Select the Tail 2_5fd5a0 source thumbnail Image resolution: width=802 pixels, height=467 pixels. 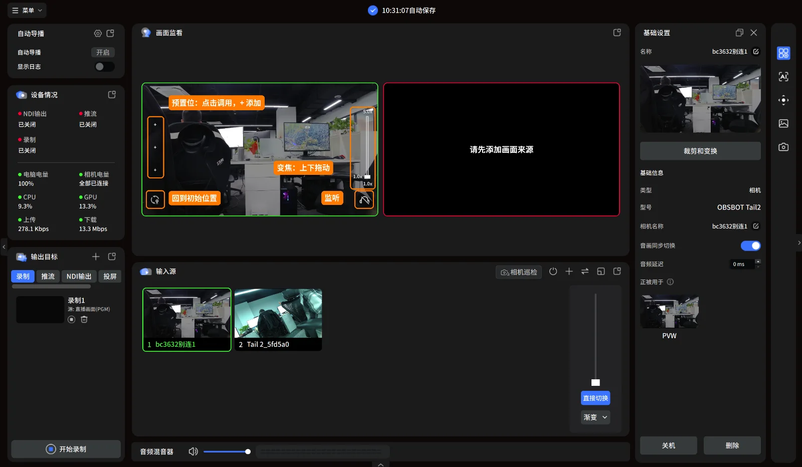[x=278, y=319]
